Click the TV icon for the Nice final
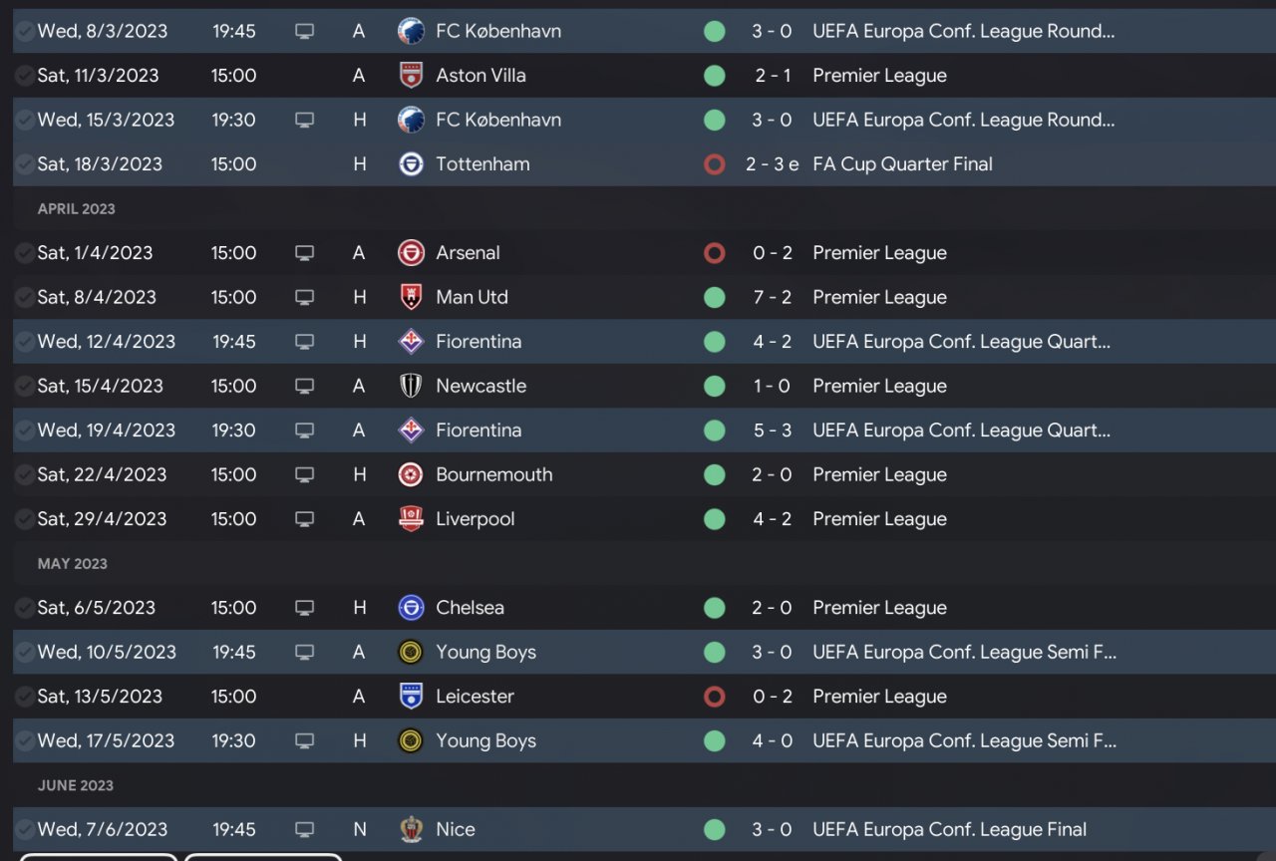The width and height of the screenshot is (1276, 861). tap(305, 829)
